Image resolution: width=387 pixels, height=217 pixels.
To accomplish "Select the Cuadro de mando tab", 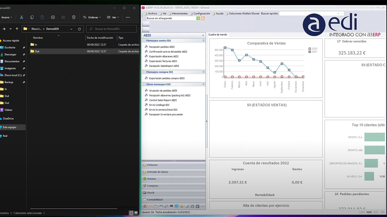I will pyautogui.click(x=218, y=35).
